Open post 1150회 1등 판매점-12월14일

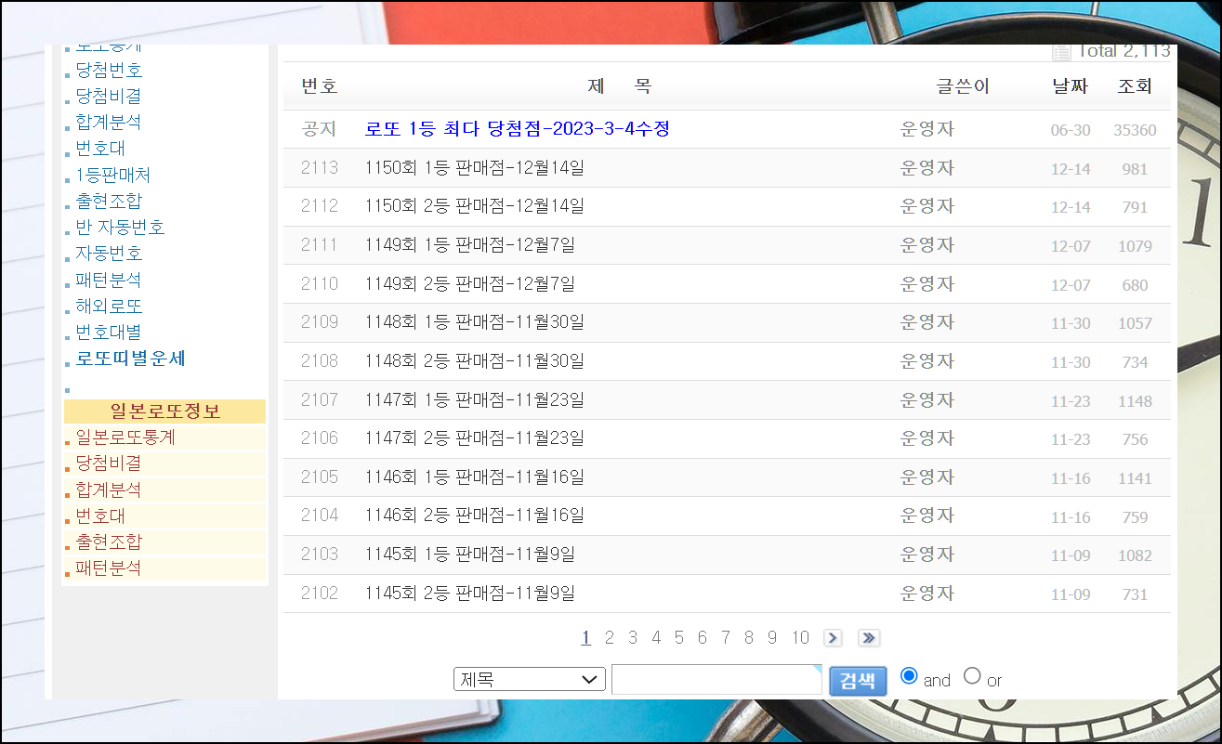[474, 168]
